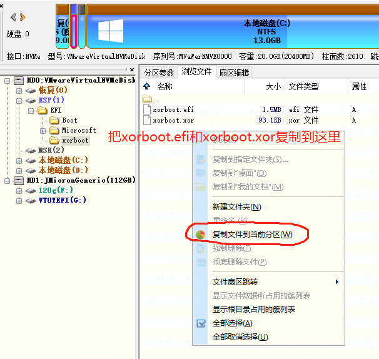Open the parent folder icon in file list
The height and width of the screenshot is (359, 379).
[147, 99]
